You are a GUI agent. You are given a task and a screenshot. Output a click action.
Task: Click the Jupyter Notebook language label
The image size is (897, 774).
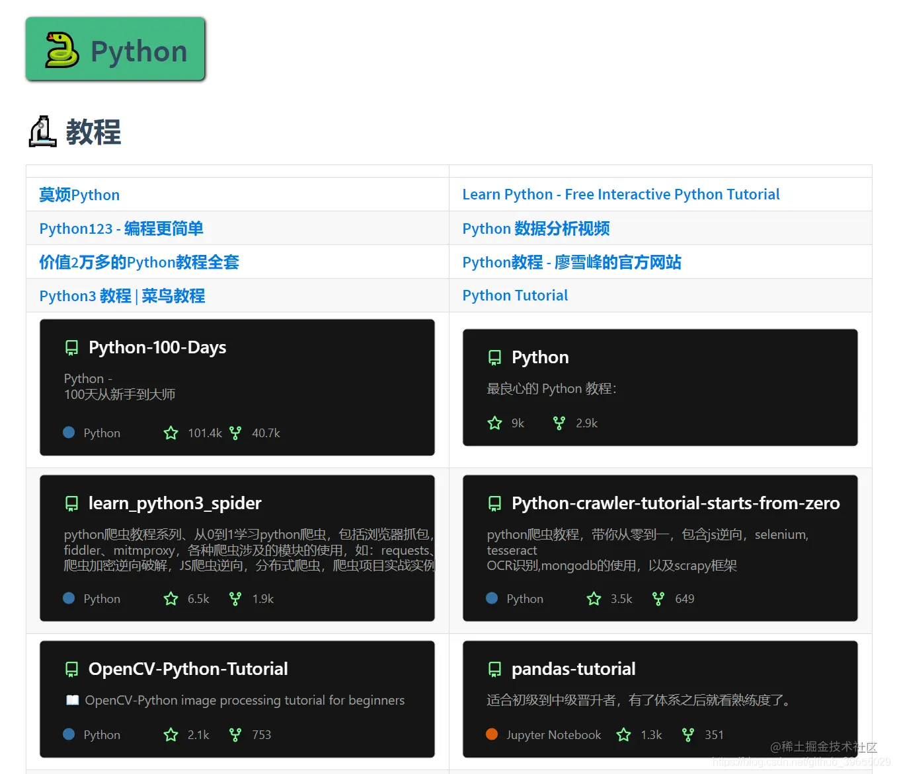(554, 735)
